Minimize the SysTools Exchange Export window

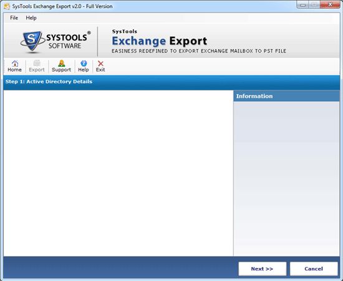point(303,4)
